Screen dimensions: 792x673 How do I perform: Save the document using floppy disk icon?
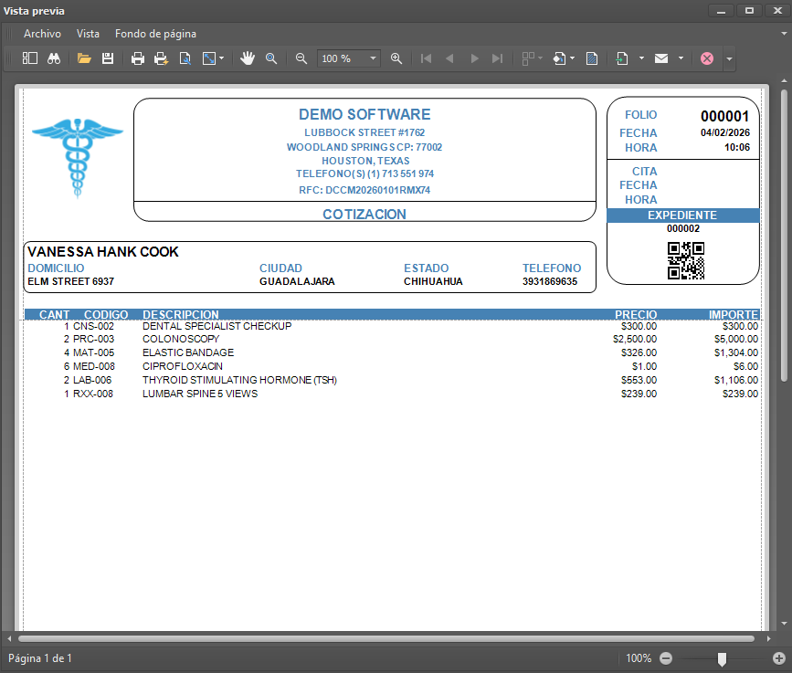pyautogui.click(x=107, y=58)
